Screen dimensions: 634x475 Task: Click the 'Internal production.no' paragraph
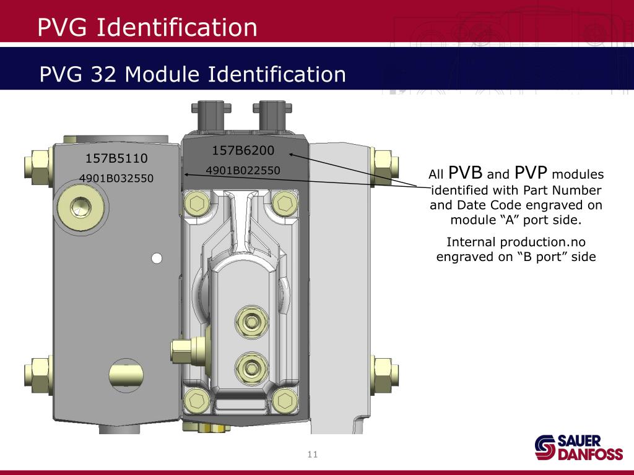516,249
